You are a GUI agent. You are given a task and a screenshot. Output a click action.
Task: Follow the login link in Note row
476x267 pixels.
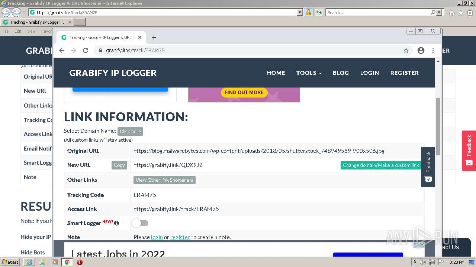click(x=157, y=237)
